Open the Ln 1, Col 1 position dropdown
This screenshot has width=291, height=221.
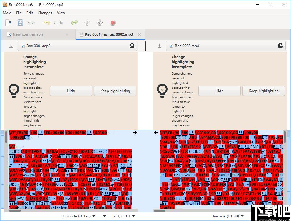123,216
